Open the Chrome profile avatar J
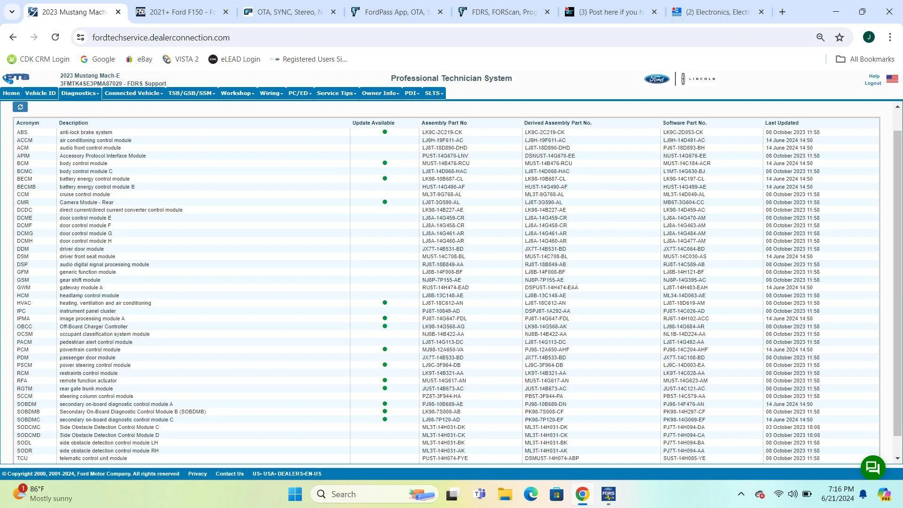903x508 pixels. (x=869, y=37)
